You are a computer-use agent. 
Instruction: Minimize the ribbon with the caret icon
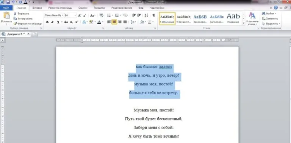click(271, 8)
